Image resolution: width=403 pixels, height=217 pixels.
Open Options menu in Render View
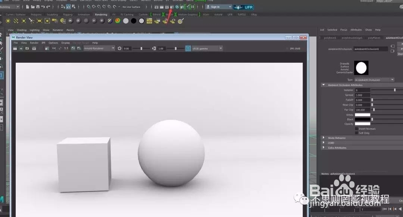pos(53,43)
